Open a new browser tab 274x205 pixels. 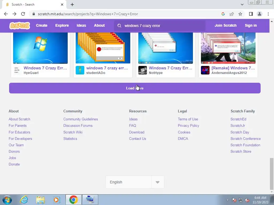pos(72,5)
